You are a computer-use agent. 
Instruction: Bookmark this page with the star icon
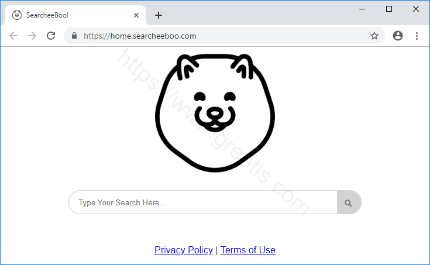(374, 36)
